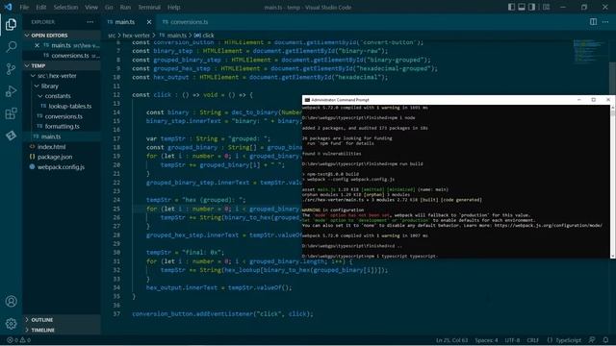The height and width of the screenshot is (346, 616).
Task: Open the Accounts menu icon
Action: coord(11,301)
